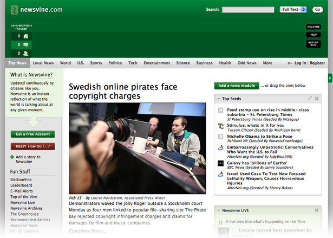
Task: Click the Get a Free Account button
Action: [33, 134]
